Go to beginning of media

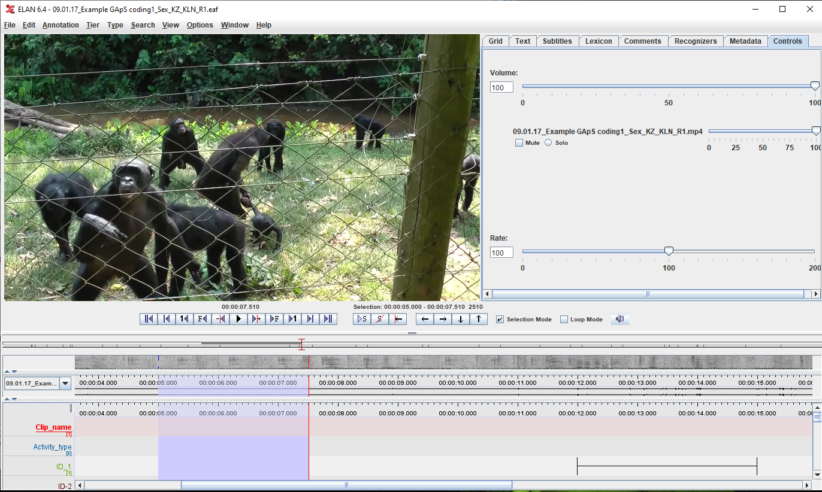149,319
